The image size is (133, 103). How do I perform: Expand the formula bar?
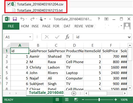[x=129, y=37]
